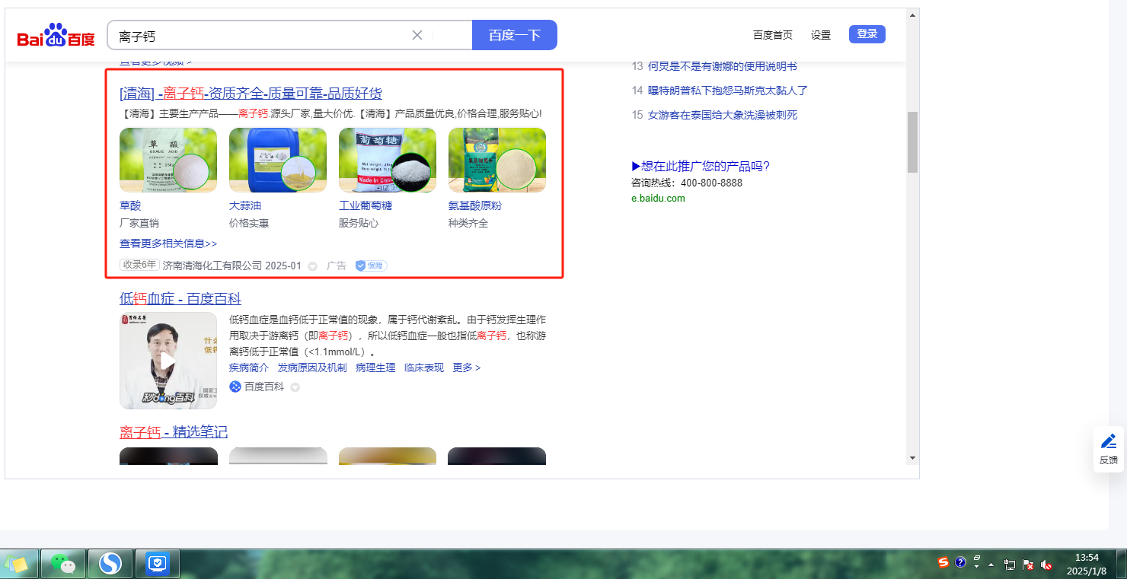Jump to 疾病简介 section
The width and height of the screenshot is (1127, 579).
(x=249, y=367)
